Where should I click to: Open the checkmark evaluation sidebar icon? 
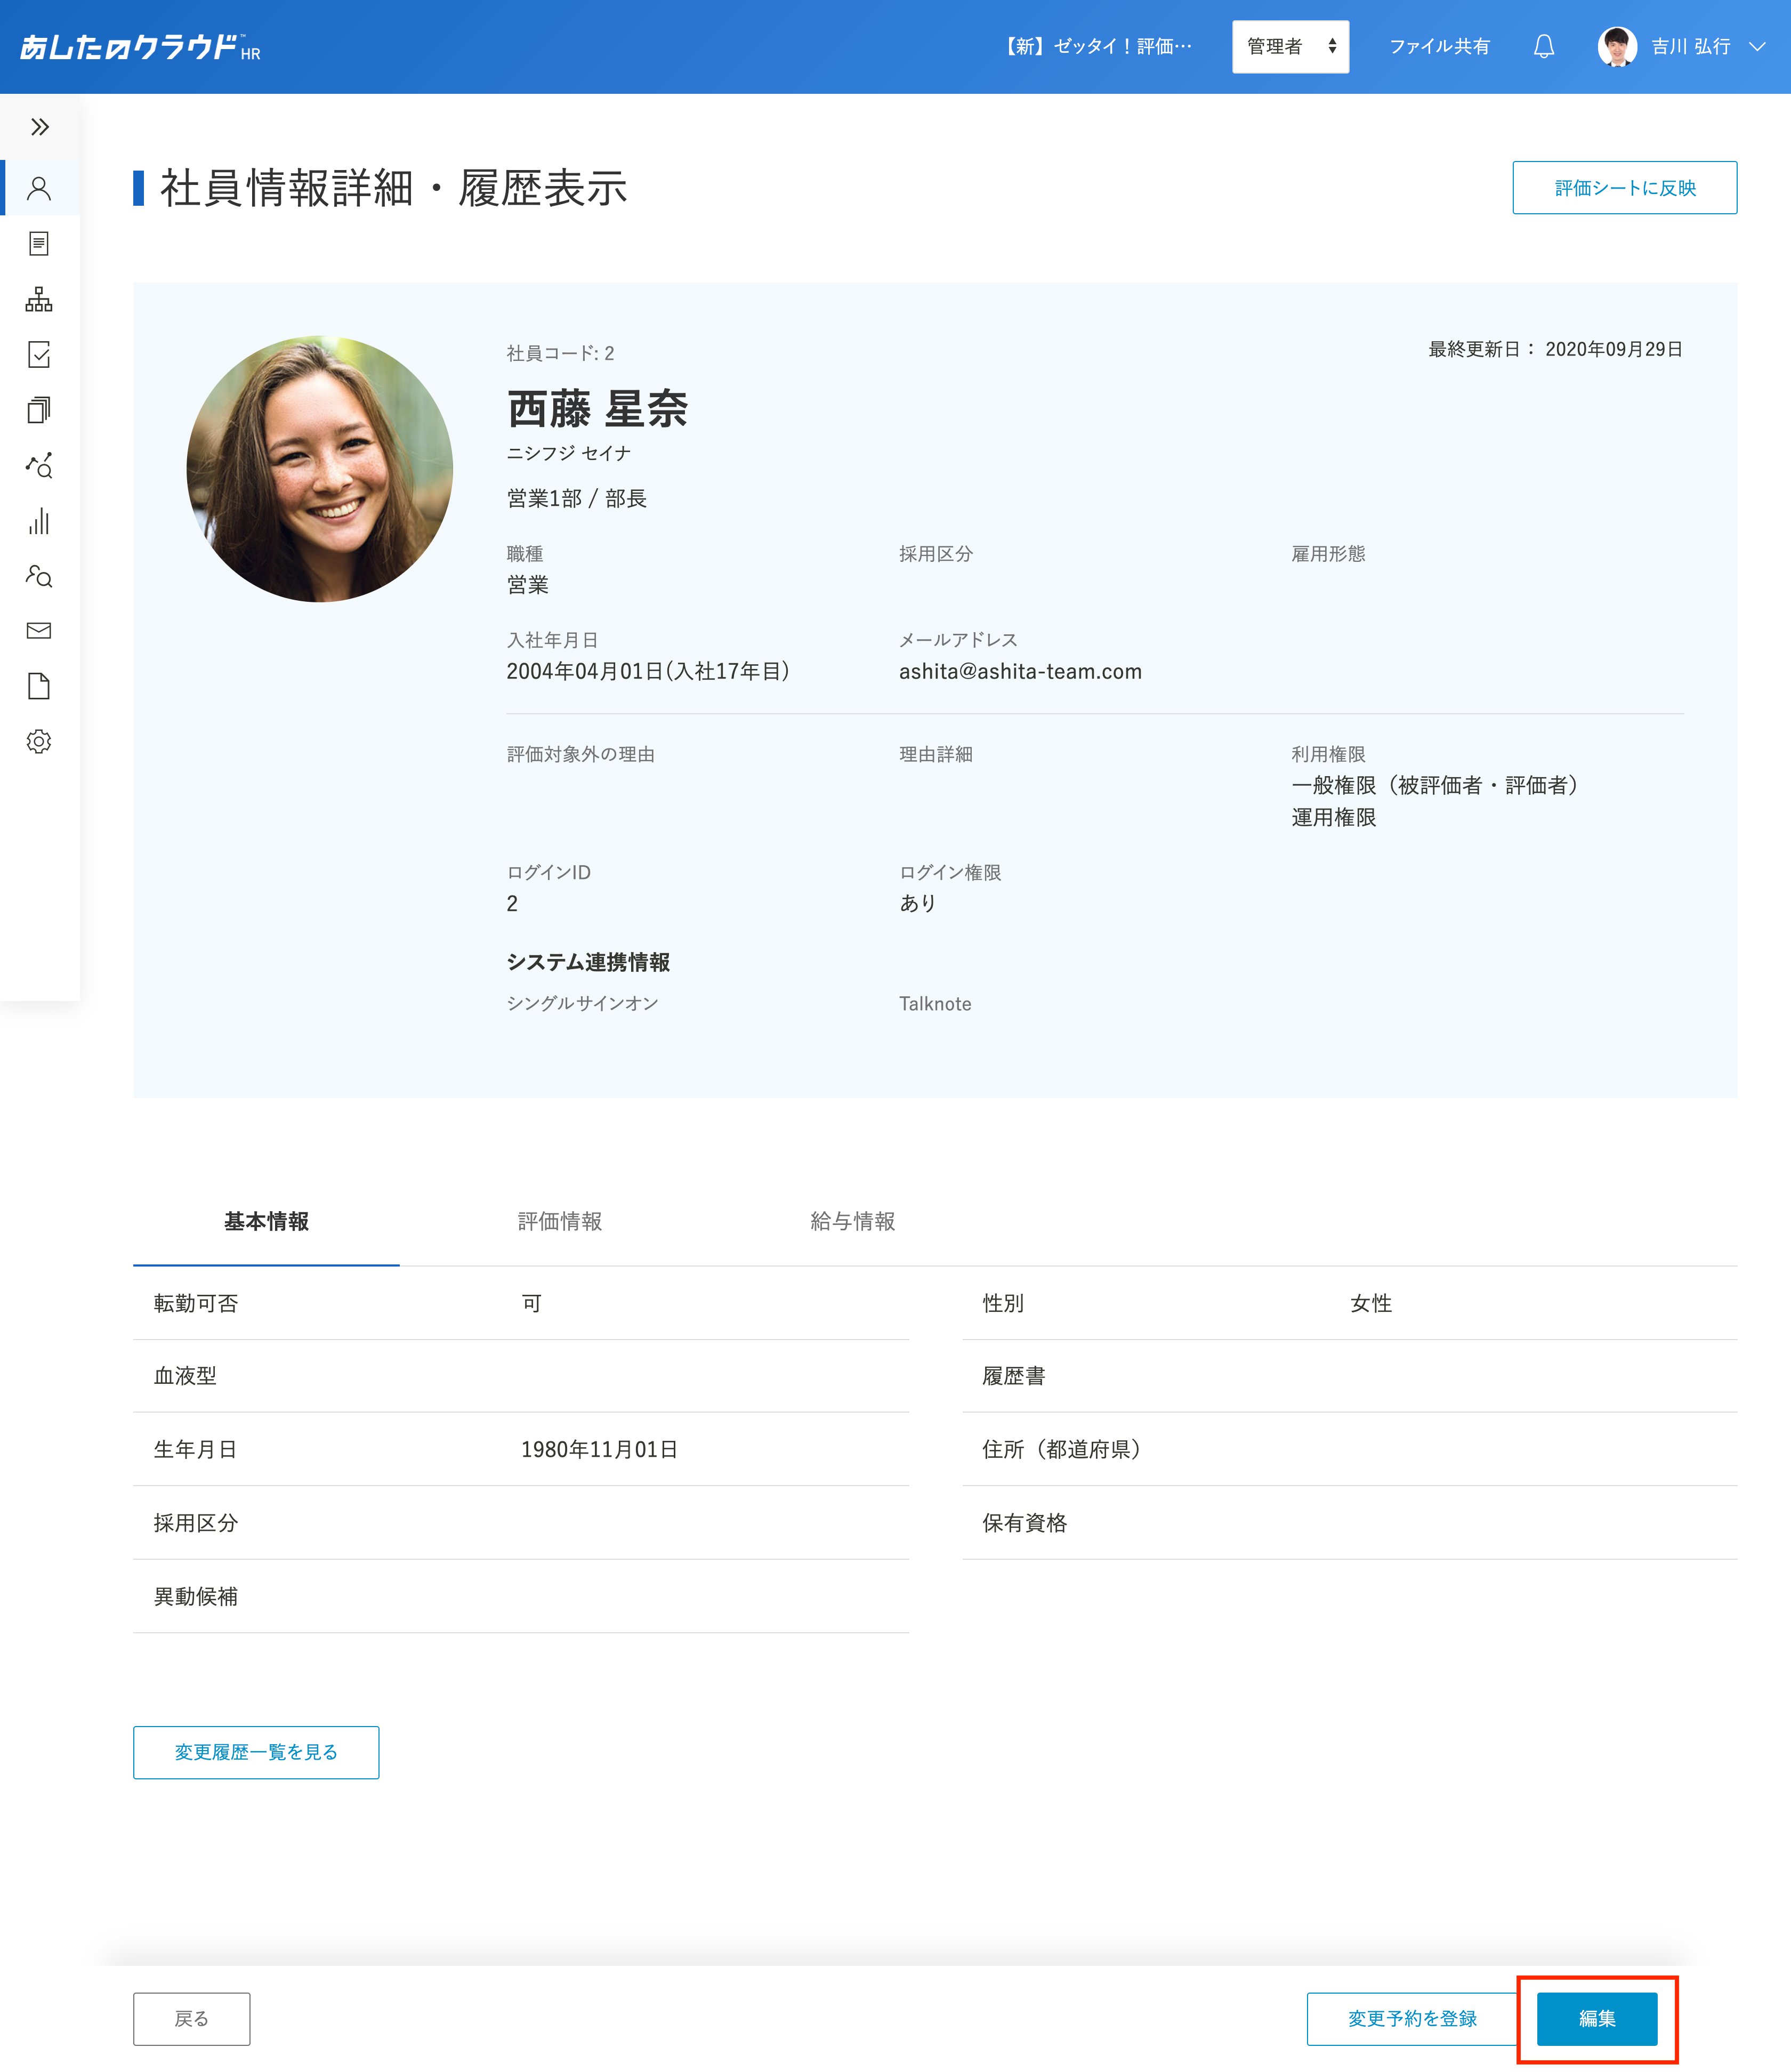(39, 354)
